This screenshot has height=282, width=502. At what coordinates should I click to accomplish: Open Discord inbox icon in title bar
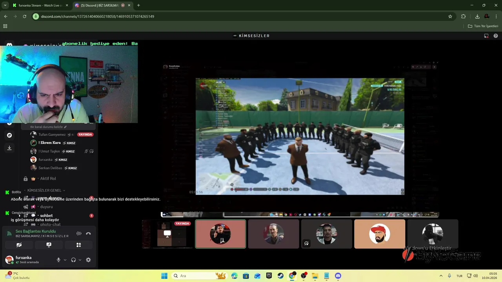tap(486, 36)
